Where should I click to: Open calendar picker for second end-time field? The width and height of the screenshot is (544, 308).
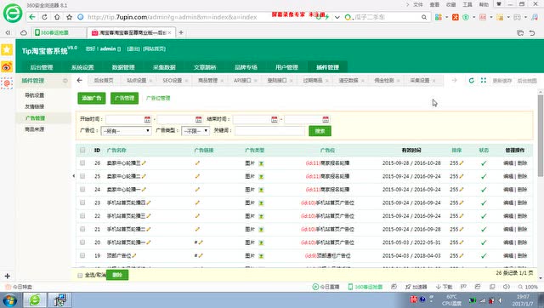tap(326, 119)
